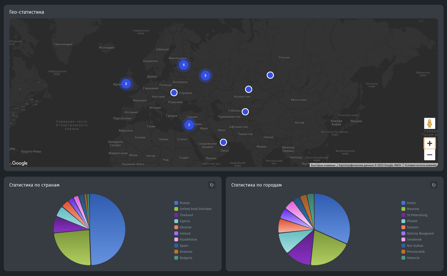Expand the cluster of 5 near Moscow

(205, 76)
